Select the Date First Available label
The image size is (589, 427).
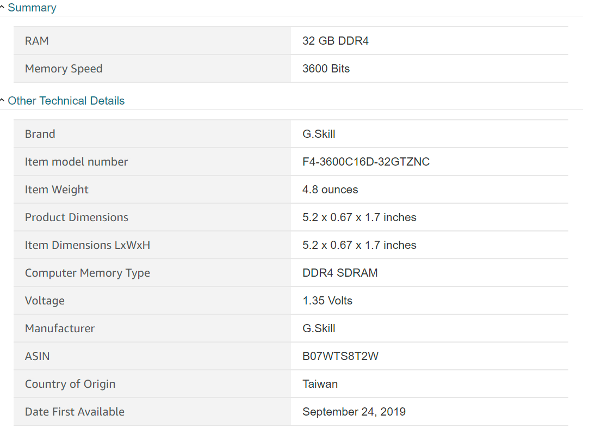(x=75, y=412)
